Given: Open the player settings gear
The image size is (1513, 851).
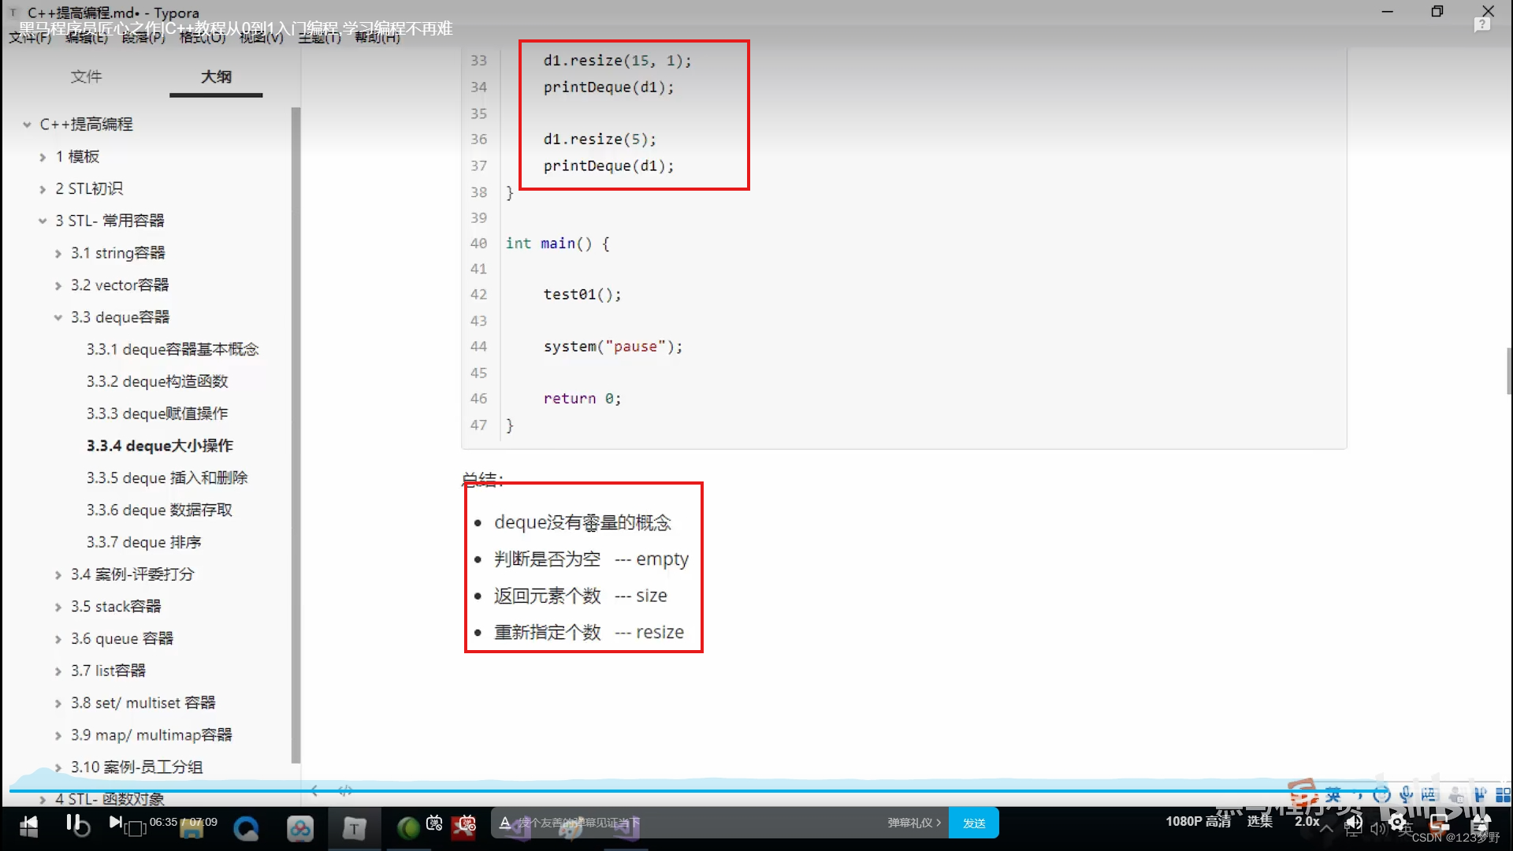Looking at the screenshot, I should click(1397, 823).
